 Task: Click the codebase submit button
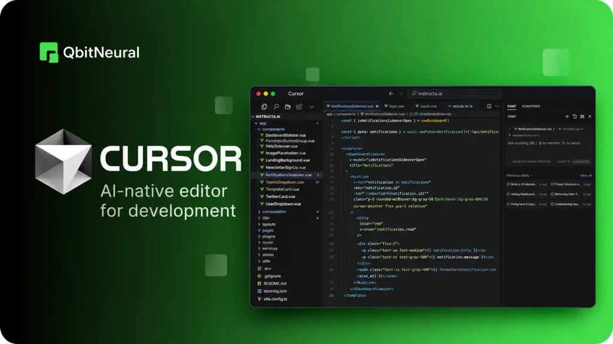[581, 161]
